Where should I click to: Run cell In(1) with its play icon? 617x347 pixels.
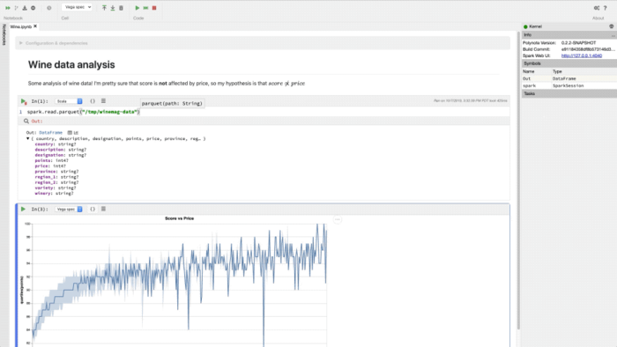click(24, 101)
